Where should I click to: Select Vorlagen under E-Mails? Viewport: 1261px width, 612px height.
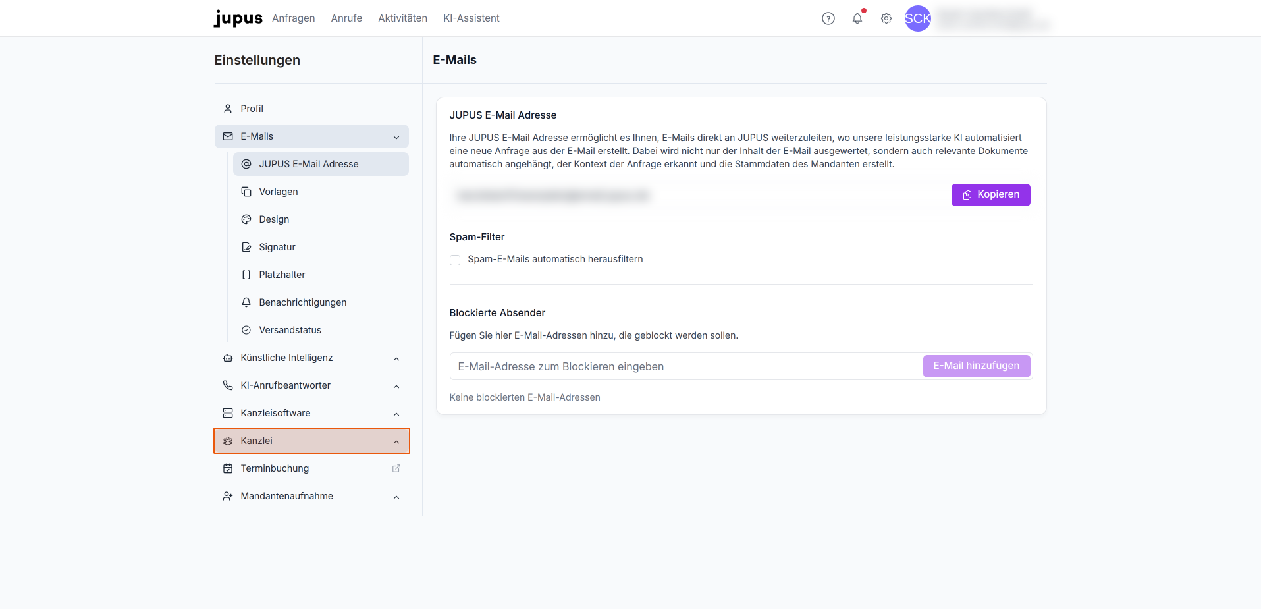[321, 192]
